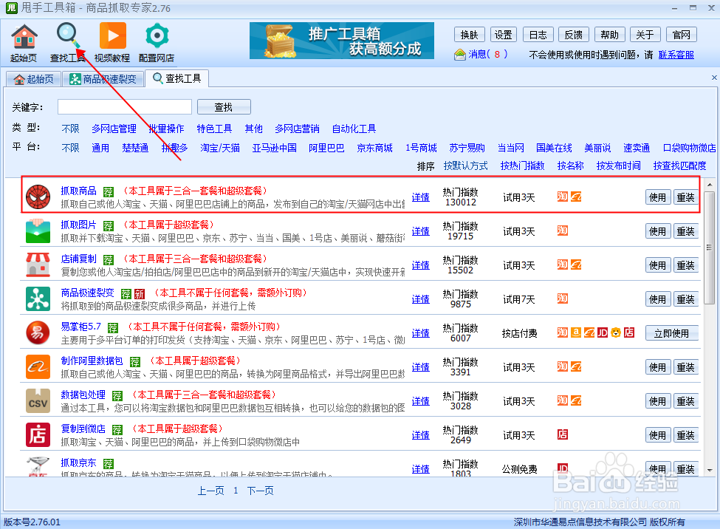720x529 pixels.
Task: Open the 帮助 help button
Action: click(x=609, y=35)
